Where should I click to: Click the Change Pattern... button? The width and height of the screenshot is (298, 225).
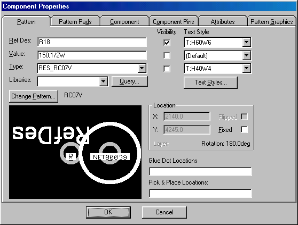34,96
